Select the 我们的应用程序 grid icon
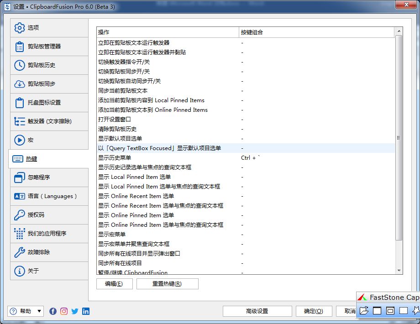Screen dimensions: 420x324 click(20, 234)
